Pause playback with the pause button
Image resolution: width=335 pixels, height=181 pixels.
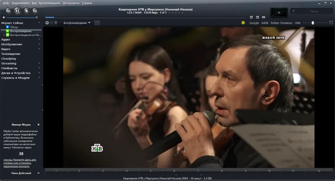pyautogui.click(x=17, y=11)
